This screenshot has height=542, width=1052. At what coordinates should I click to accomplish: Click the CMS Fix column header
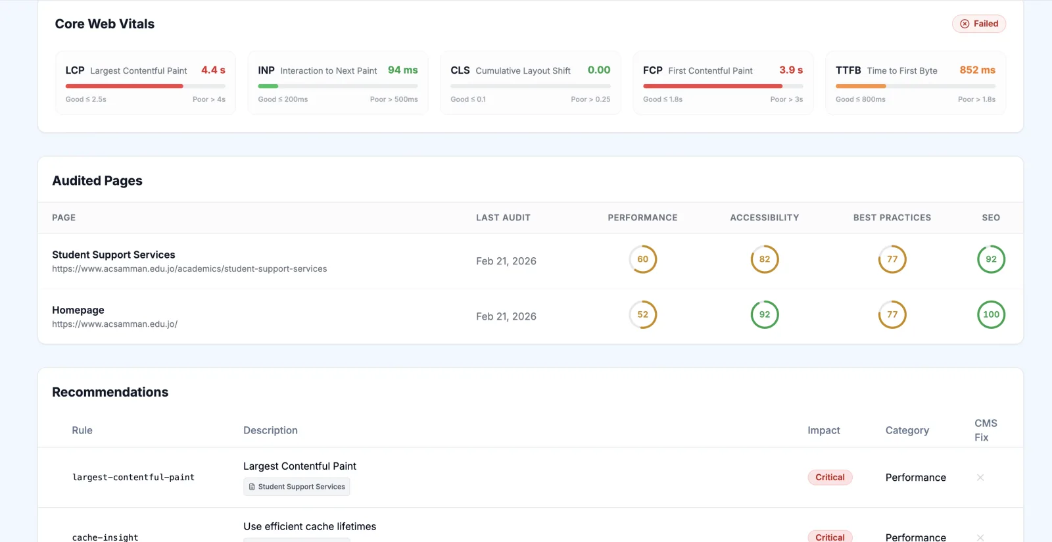coord(986,430)
